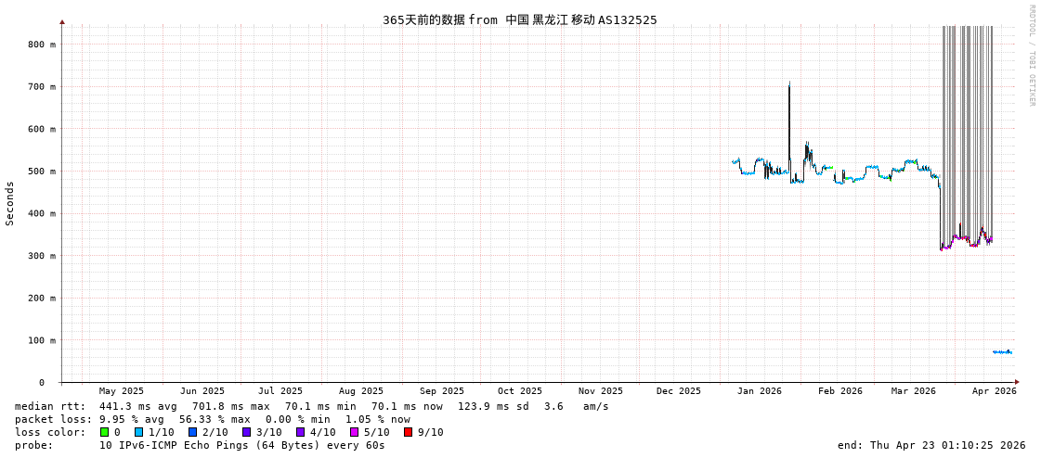Click the 800 m y-axis label
The height and width of the screenshot is (458, 1041).
(x=41, y=45)
